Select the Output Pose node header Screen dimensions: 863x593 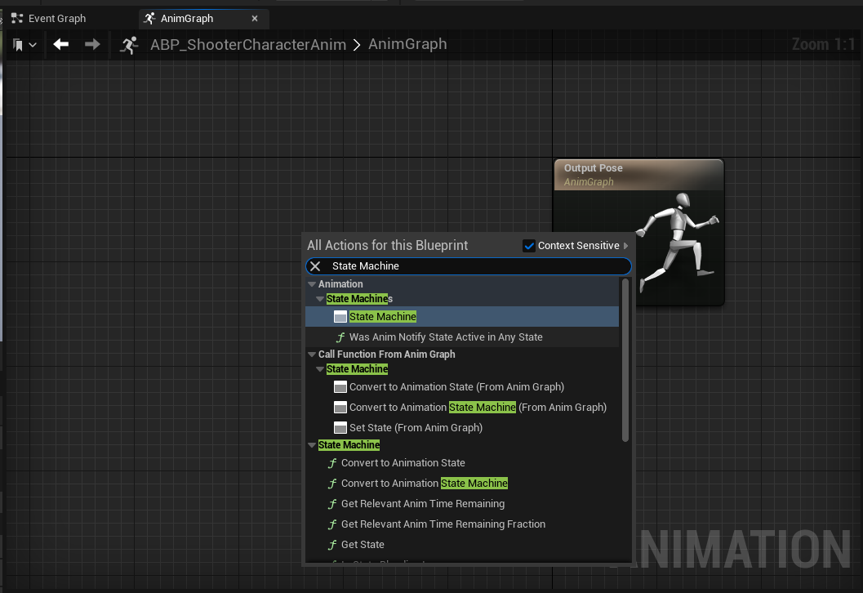click(638, 175)
